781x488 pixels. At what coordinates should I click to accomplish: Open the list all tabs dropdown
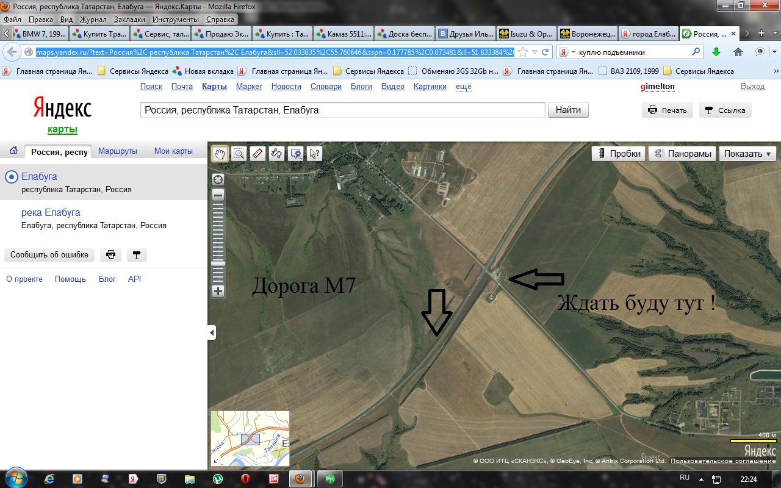[774, 33]
